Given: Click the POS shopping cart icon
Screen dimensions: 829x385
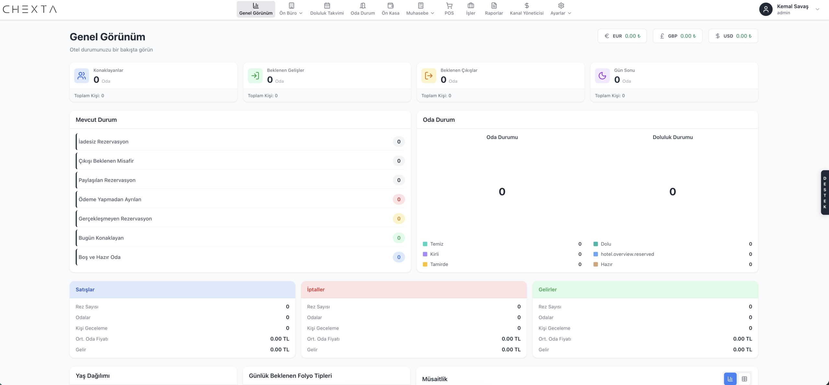Looking at the screenshot, I should point(449,5).
